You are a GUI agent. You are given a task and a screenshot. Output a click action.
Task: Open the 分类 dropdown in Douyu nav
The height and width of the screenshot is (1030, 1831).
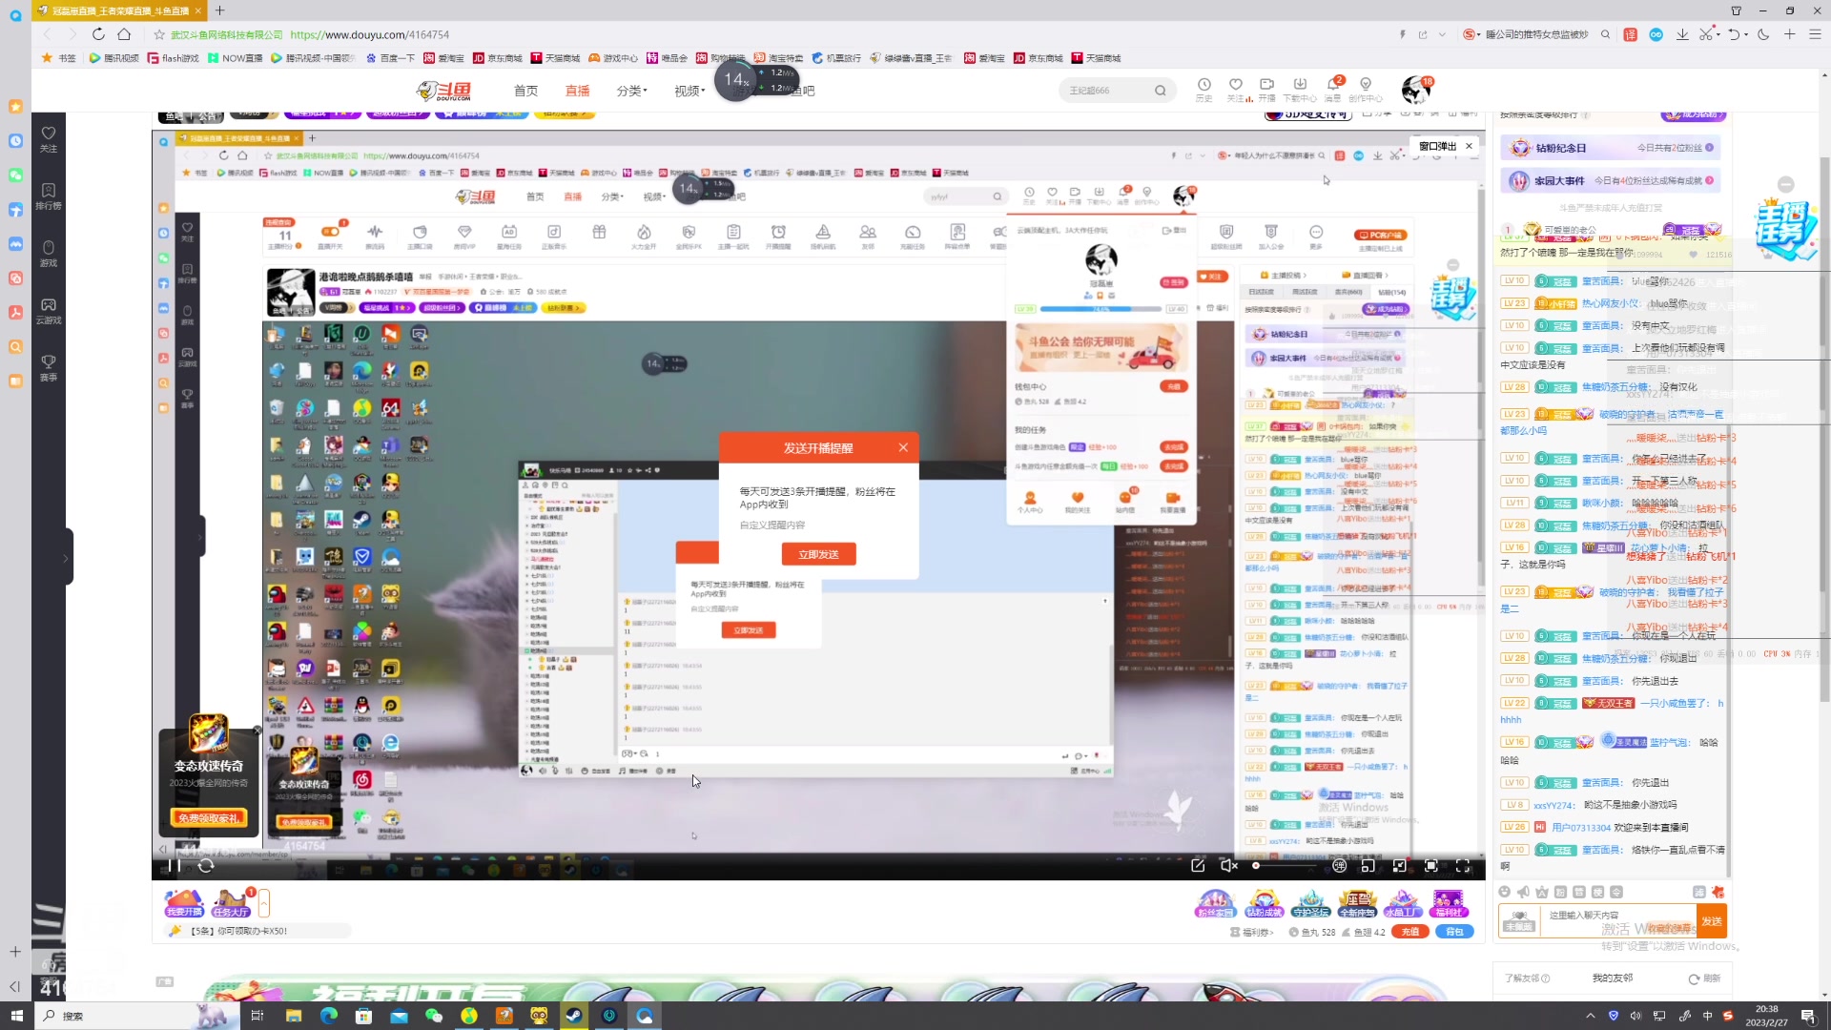tap(631, 91)
